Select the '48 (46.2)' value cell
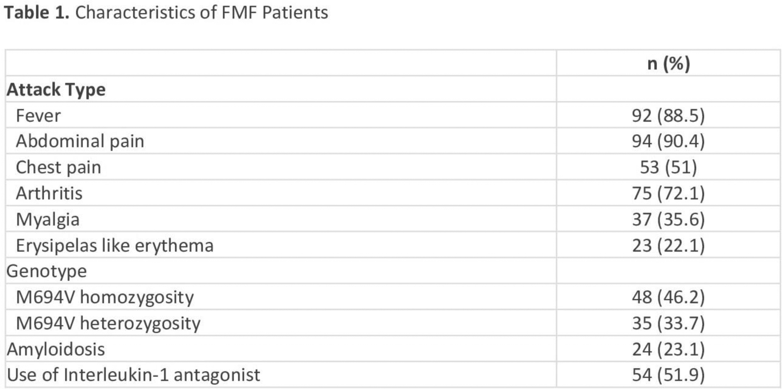 click(668, 297)
